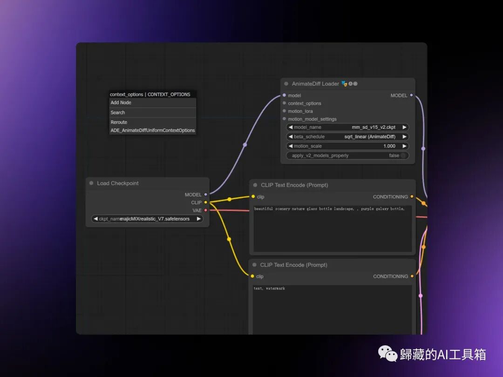Screen dimensions: 503x377
Task: Select next model_name with right arrow
Action: (x=405, y=127)
